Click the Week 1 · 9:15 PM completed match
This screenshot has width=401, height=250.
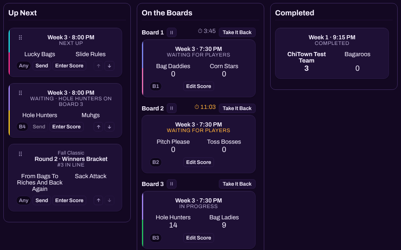coord(332,54)
